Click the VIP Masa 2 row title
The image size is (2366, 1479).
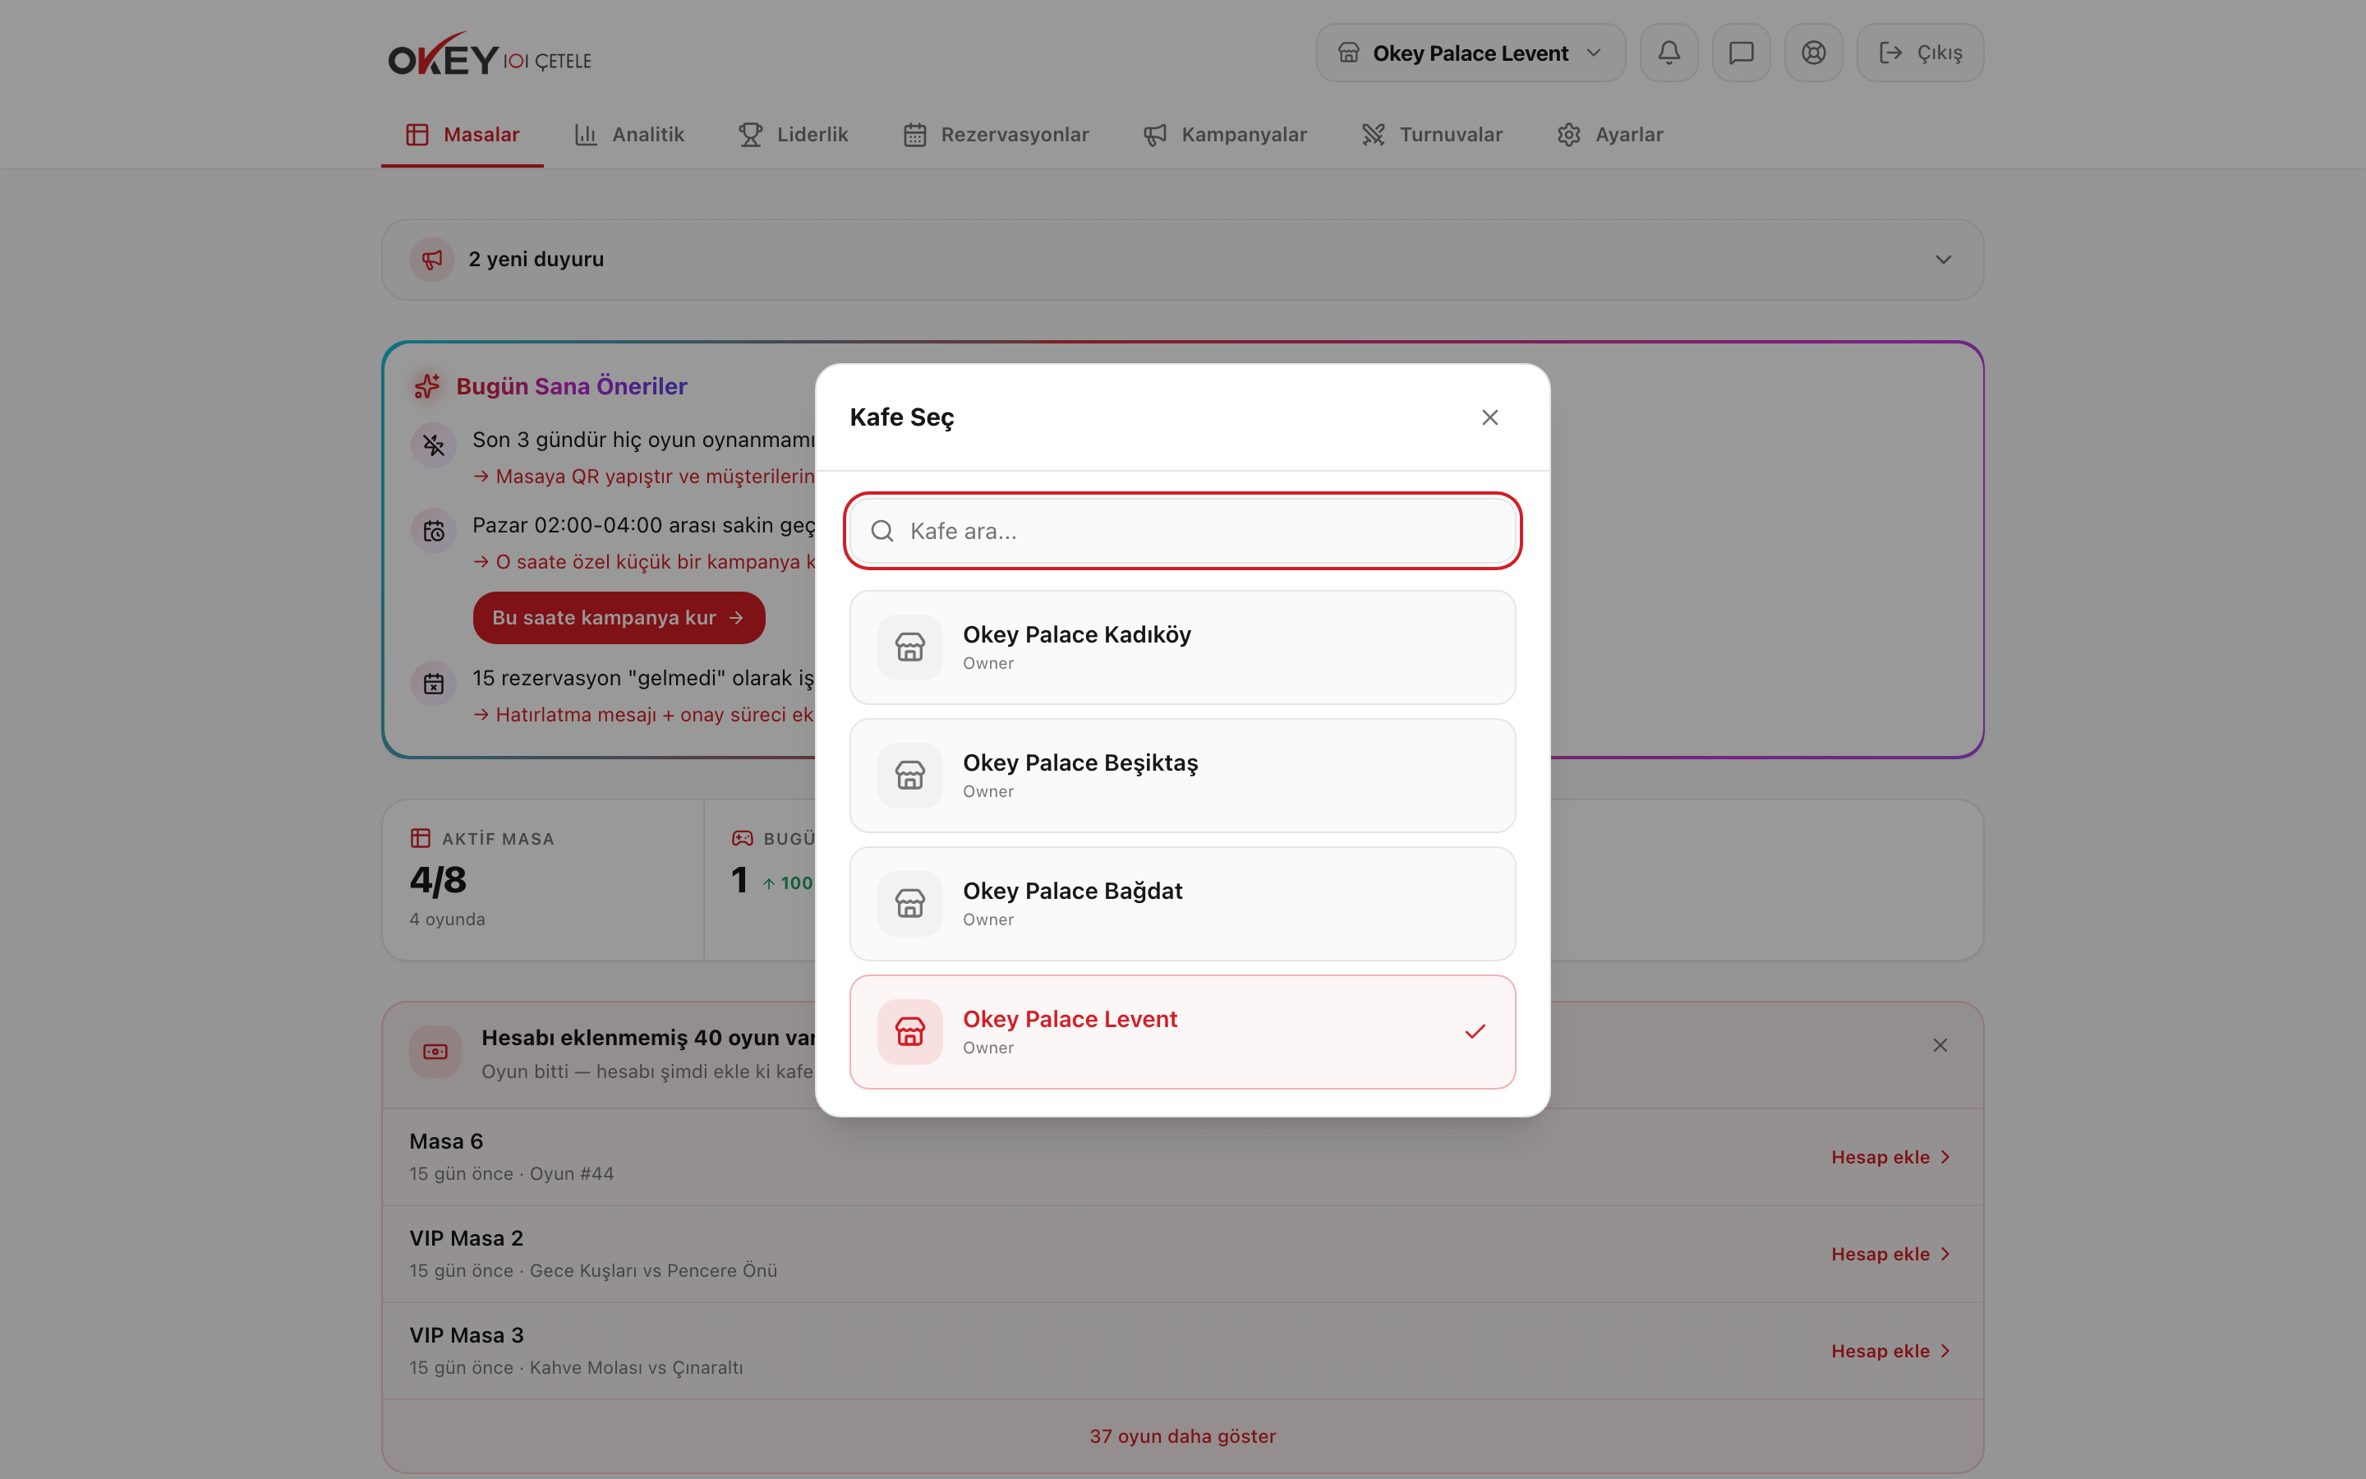pyautogui.click(x=467, y=1238)
